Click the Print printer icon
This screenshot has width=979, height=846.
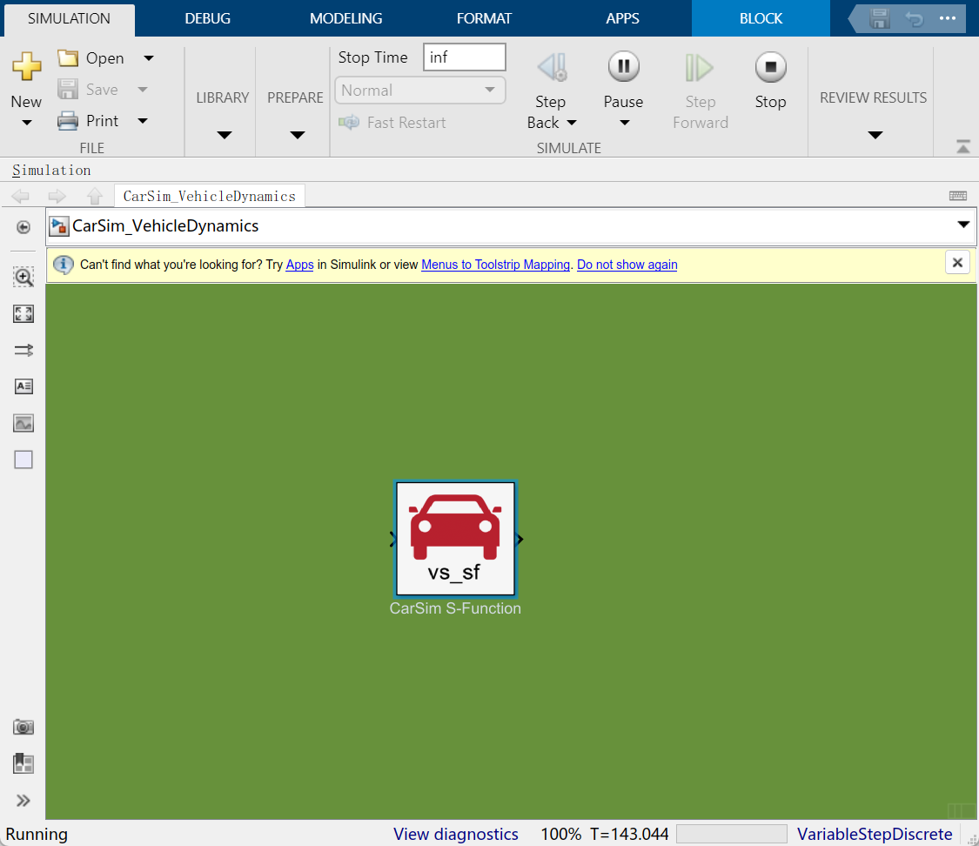67,120
